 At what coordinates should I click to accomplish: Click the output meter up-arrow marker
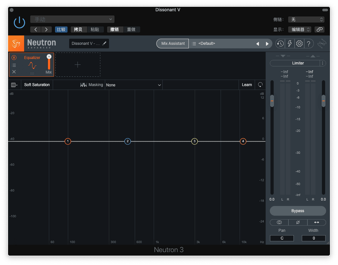click(313, 56)
